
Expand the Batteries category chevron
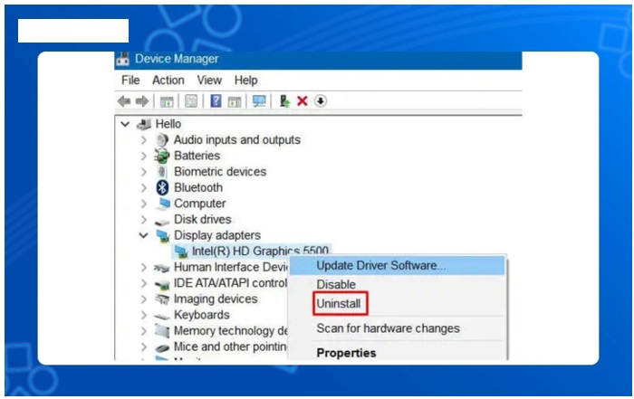point(143,156)
